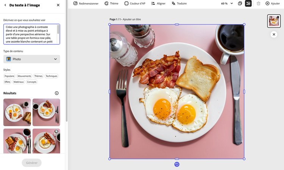Viewport: 284px width, 170px height.
Task: Open Couleur d'AP setting
Action: pyautogui.click(x=135, y=3)
